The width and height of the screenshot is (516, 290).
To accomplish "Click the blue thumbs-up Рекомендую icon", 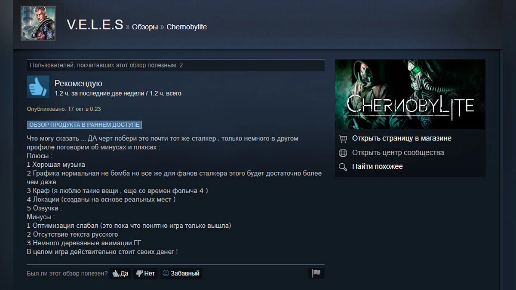I will [x=38, y=87].
